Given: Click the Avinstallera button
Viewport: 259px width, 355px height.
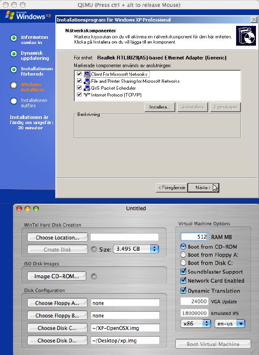Looking at the screenshot, I should 193,107.
